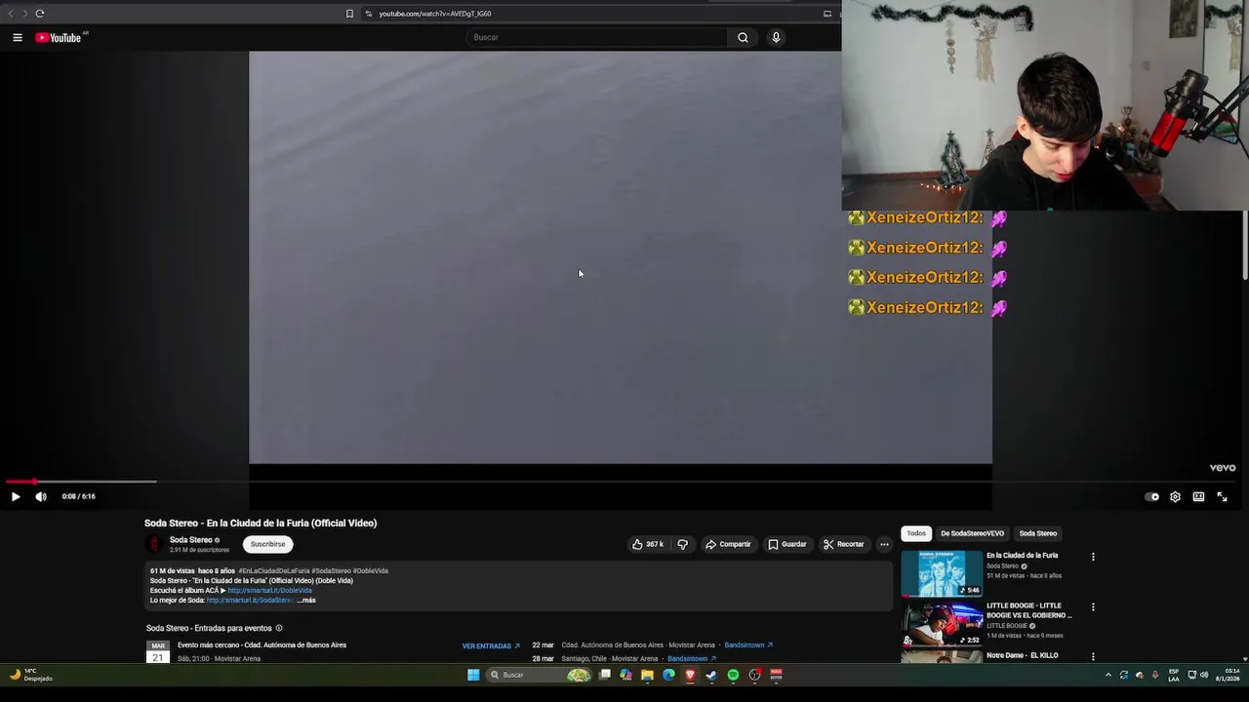Show info icon for Entradas para eventos

click(279, 628)
